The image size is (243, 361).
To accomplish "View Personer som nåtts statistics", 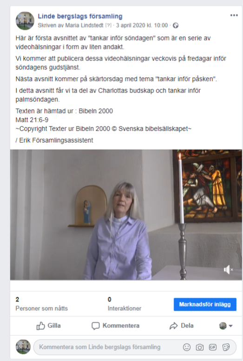I will (42, 304).
